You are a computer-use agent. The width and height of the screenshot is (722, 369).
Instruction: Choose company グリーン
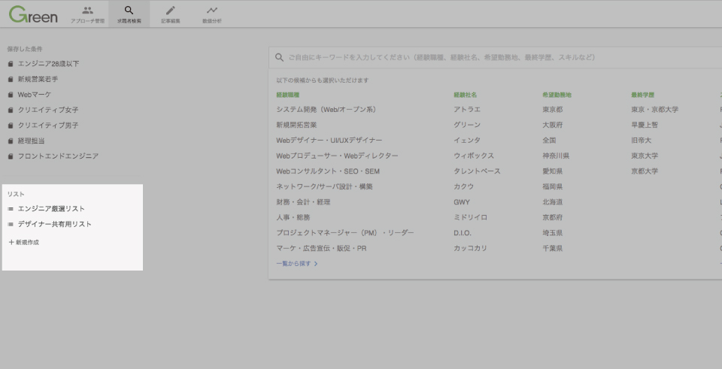pyautogui.click(x=467, y=125)
